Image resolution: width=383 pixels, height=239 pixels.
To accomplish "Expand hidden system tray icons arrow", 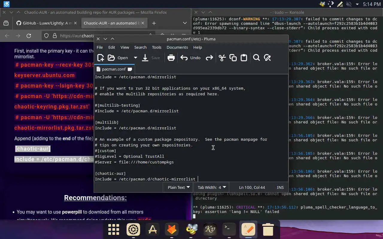I will (357, 4).
